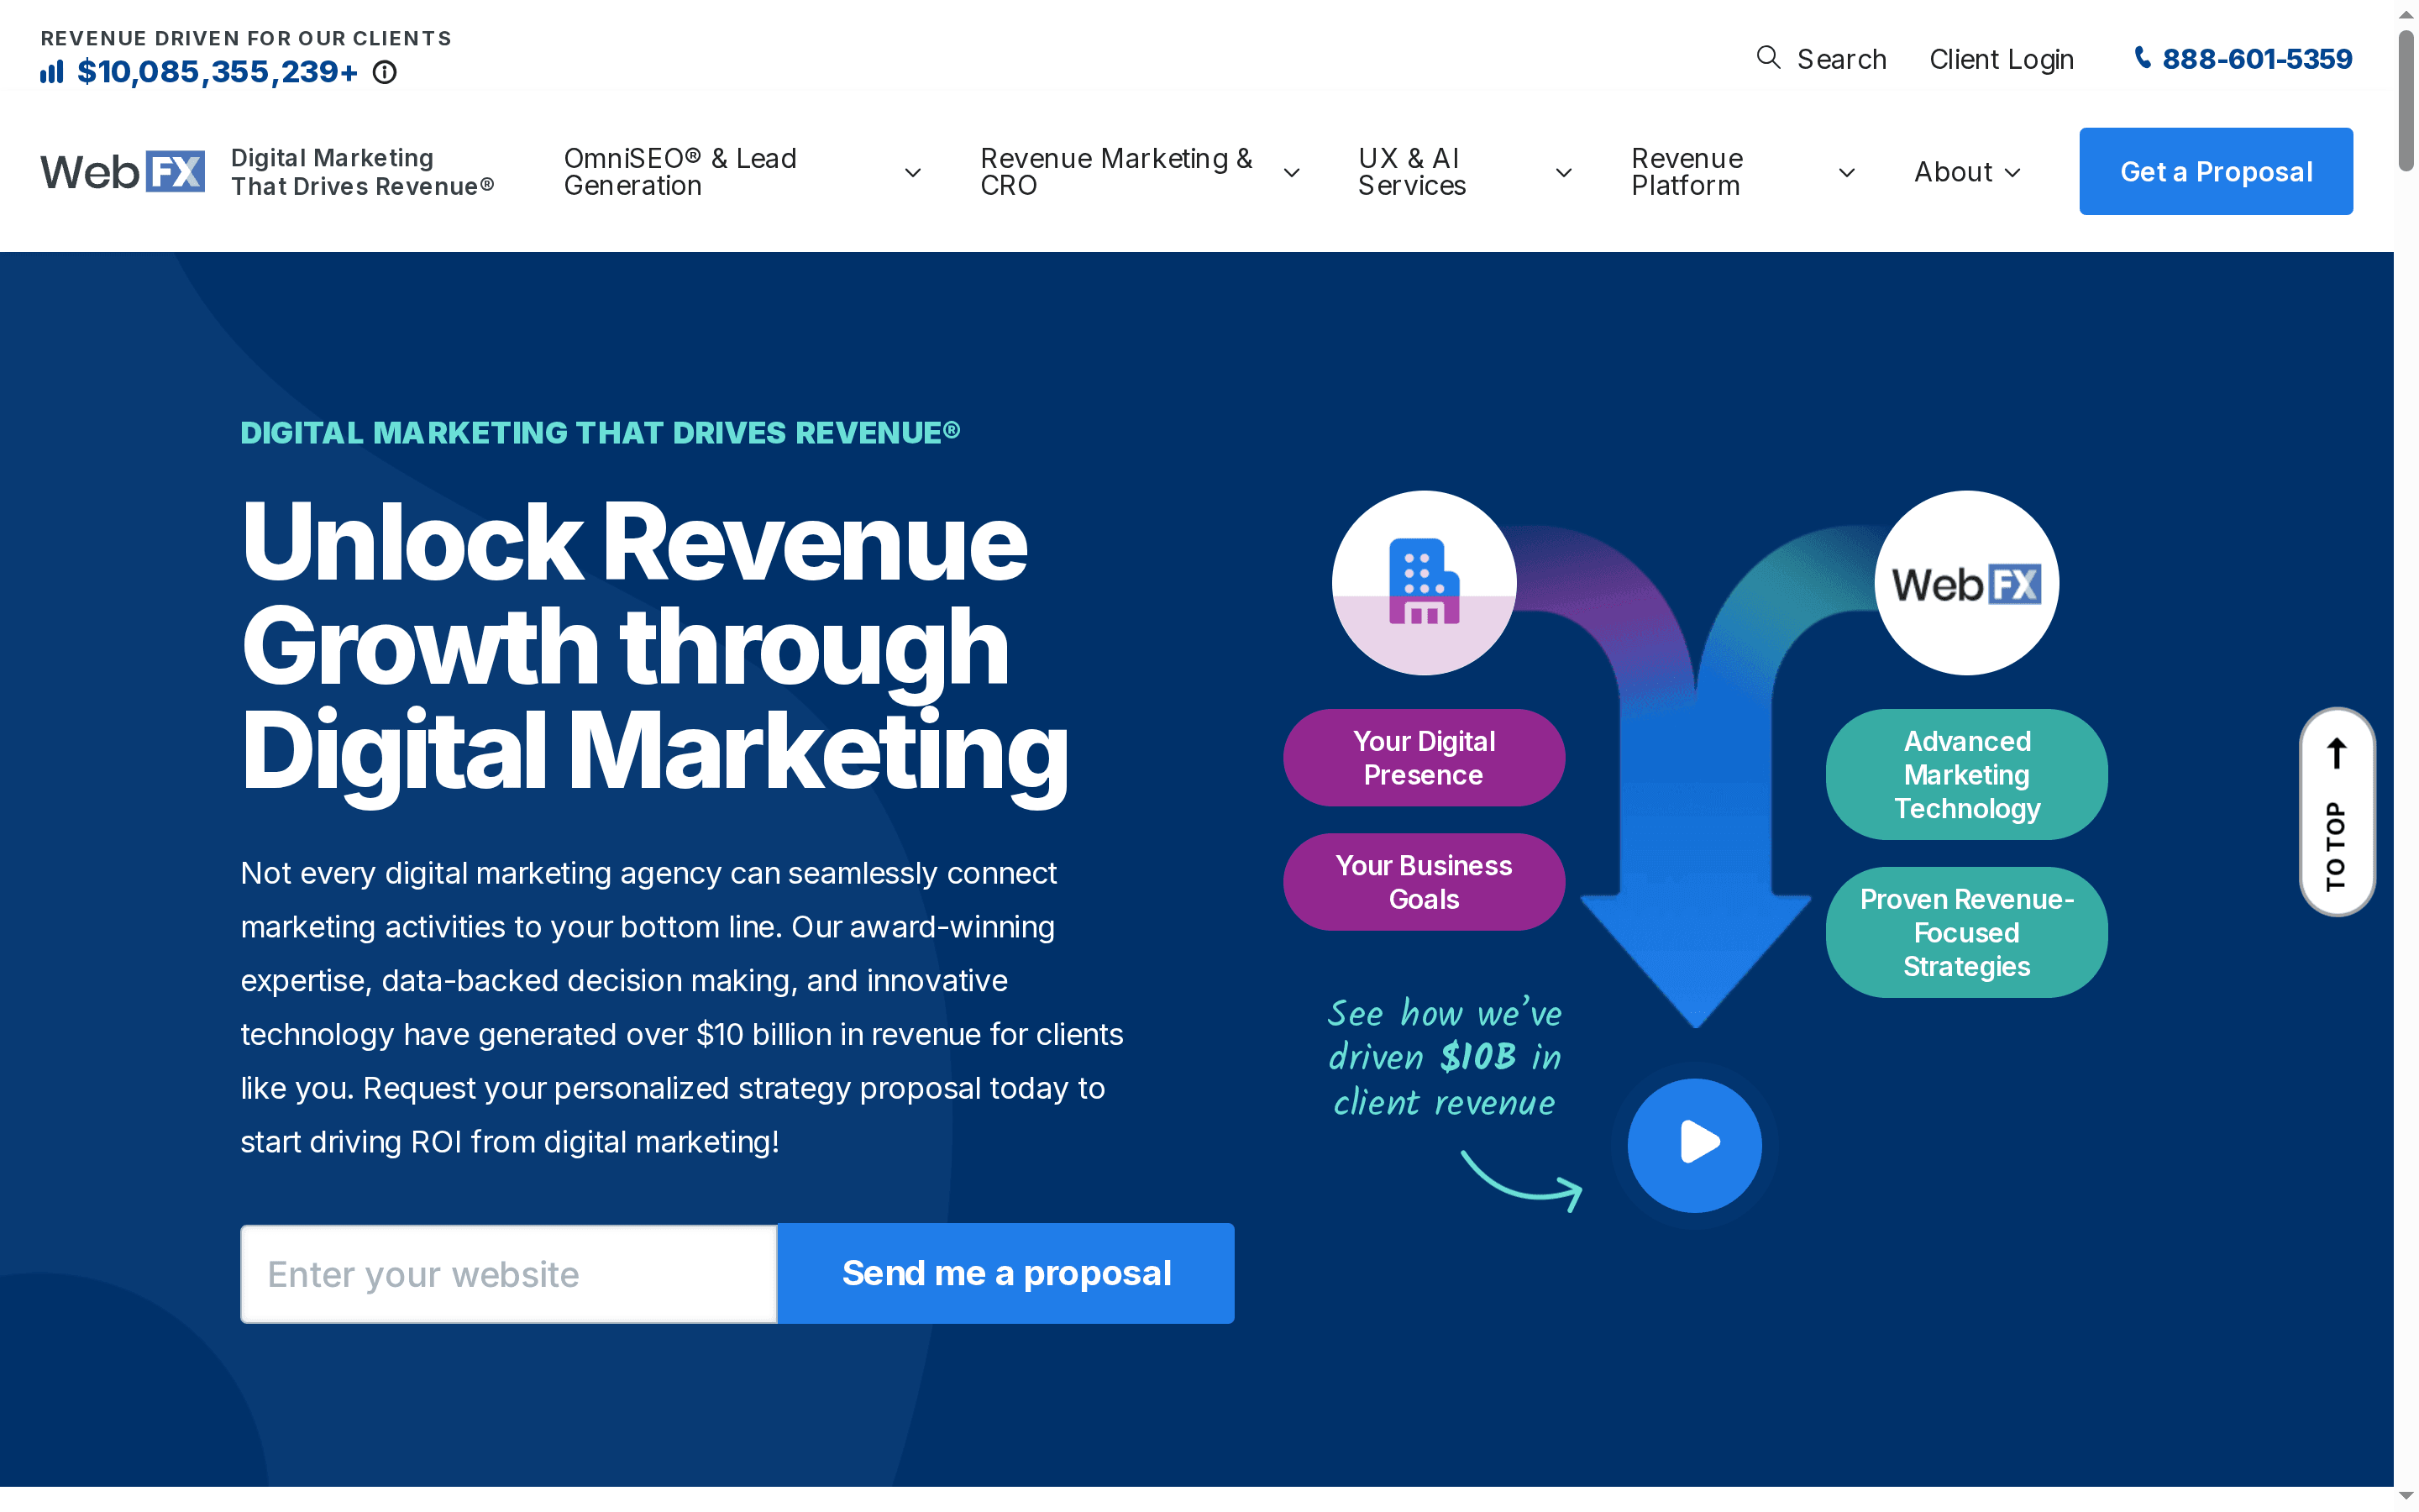Click the vertical page scrollbar thumb

[x=2406, y=100]
